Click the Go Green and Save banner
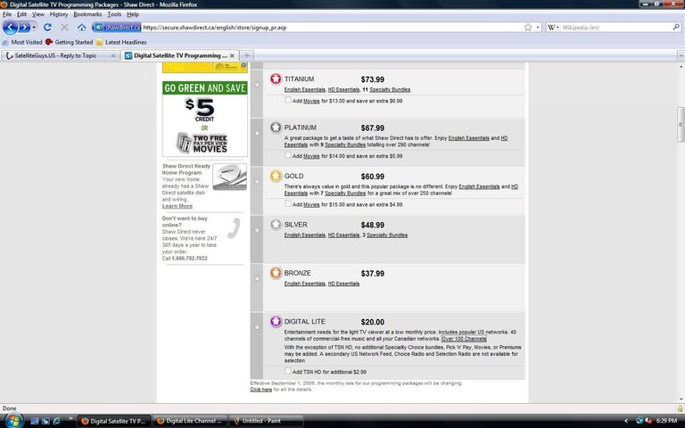685x428 pixels. [205, 119]
